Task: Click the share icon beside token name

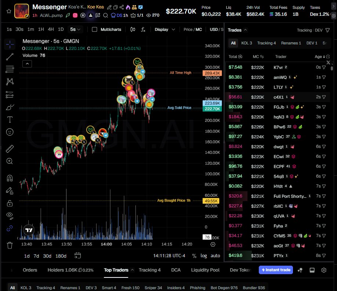Action: point(122,7)
